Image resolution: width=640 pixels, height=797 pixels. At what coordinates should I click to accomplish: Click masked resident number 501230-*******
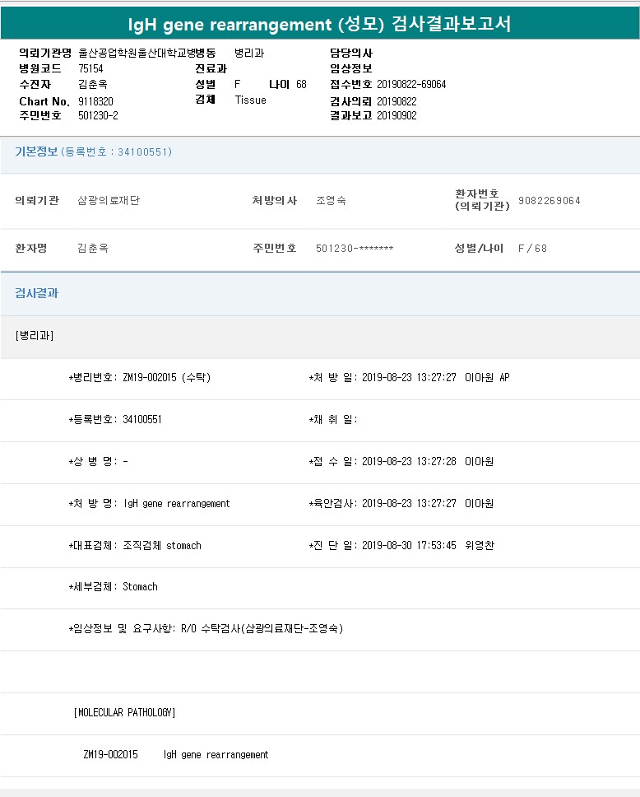tap(355, 248)
